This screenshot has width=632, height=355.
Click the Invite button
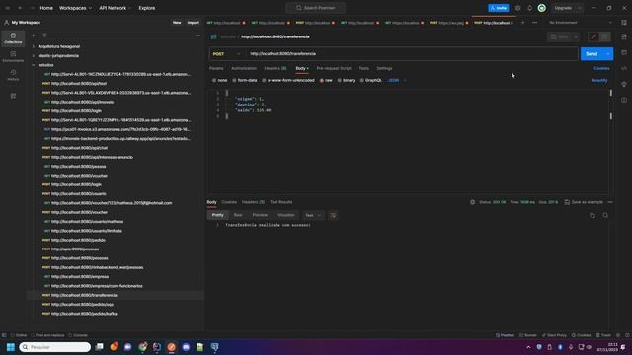click(499, 8)
